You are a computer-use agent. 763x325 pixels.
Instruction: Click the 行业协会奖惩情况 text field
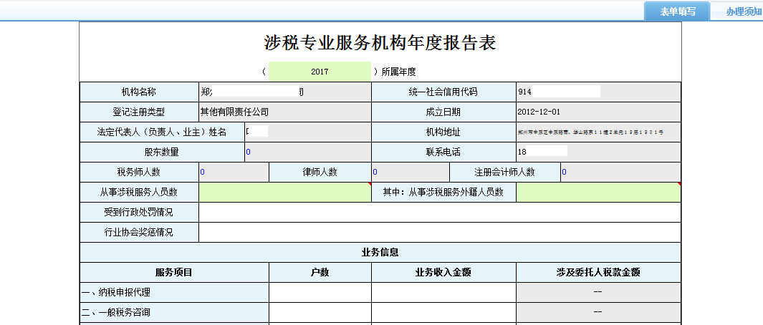tap(439, 233)
